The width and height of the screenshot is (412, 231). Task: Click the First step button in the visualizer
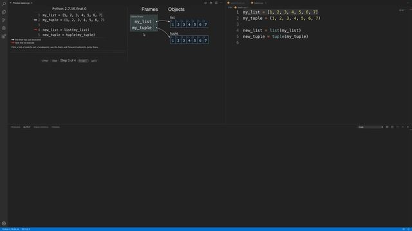(x=44, y=61)
